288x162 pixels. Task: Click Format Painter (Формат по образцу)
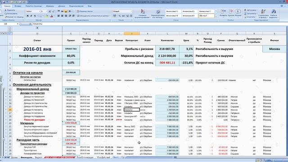click(x=14, y=17)
